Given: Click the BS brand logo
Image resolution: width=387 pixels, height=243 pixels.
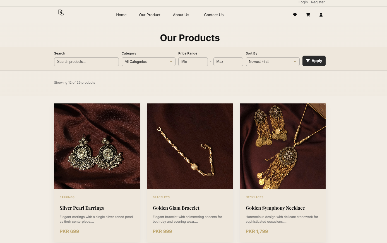Looking at the screenshot, I should pos(61,13).
